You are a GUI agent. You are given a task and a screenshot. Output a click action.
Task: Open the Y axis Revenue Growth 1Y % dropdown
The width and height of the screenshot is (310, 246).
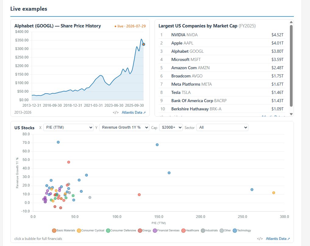(124, 127)
